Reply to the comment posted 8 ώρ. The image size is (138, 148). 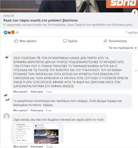[37, 110]
